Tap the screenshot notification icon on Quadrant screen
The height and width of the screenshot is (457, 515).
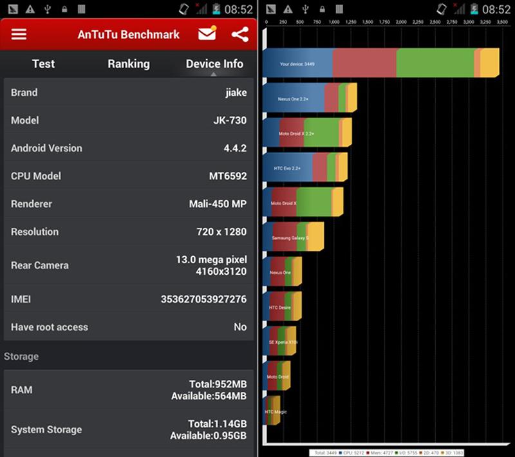tap(271, 9)
